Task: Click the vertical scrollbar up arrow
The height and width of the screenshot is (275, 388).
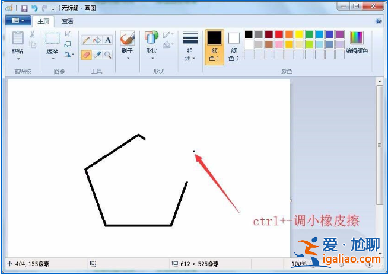Action: pyautogui.click(x=380, y=81)
